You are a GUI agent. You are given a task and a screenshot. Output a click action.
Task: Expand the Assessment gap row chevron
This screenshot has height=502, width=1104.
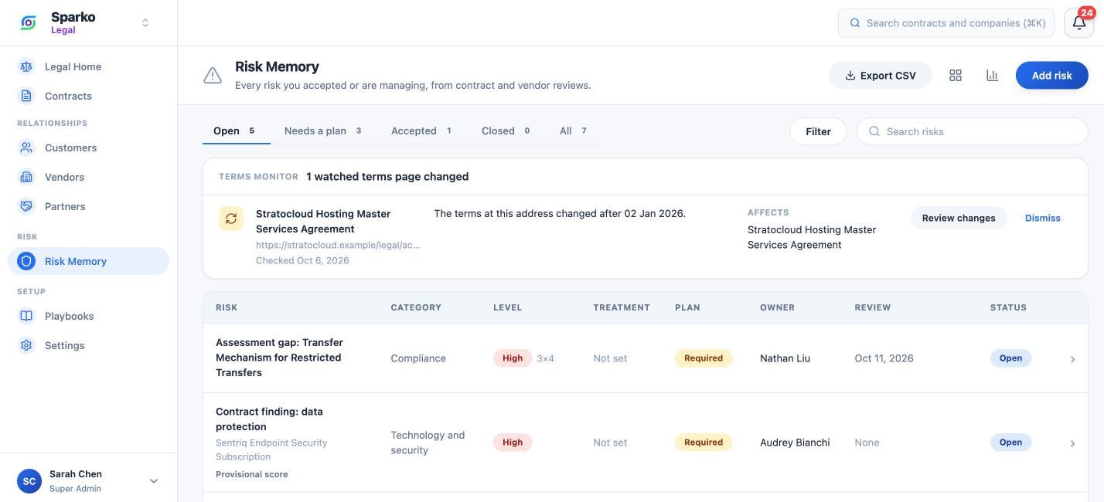[x=1072, y=359]
